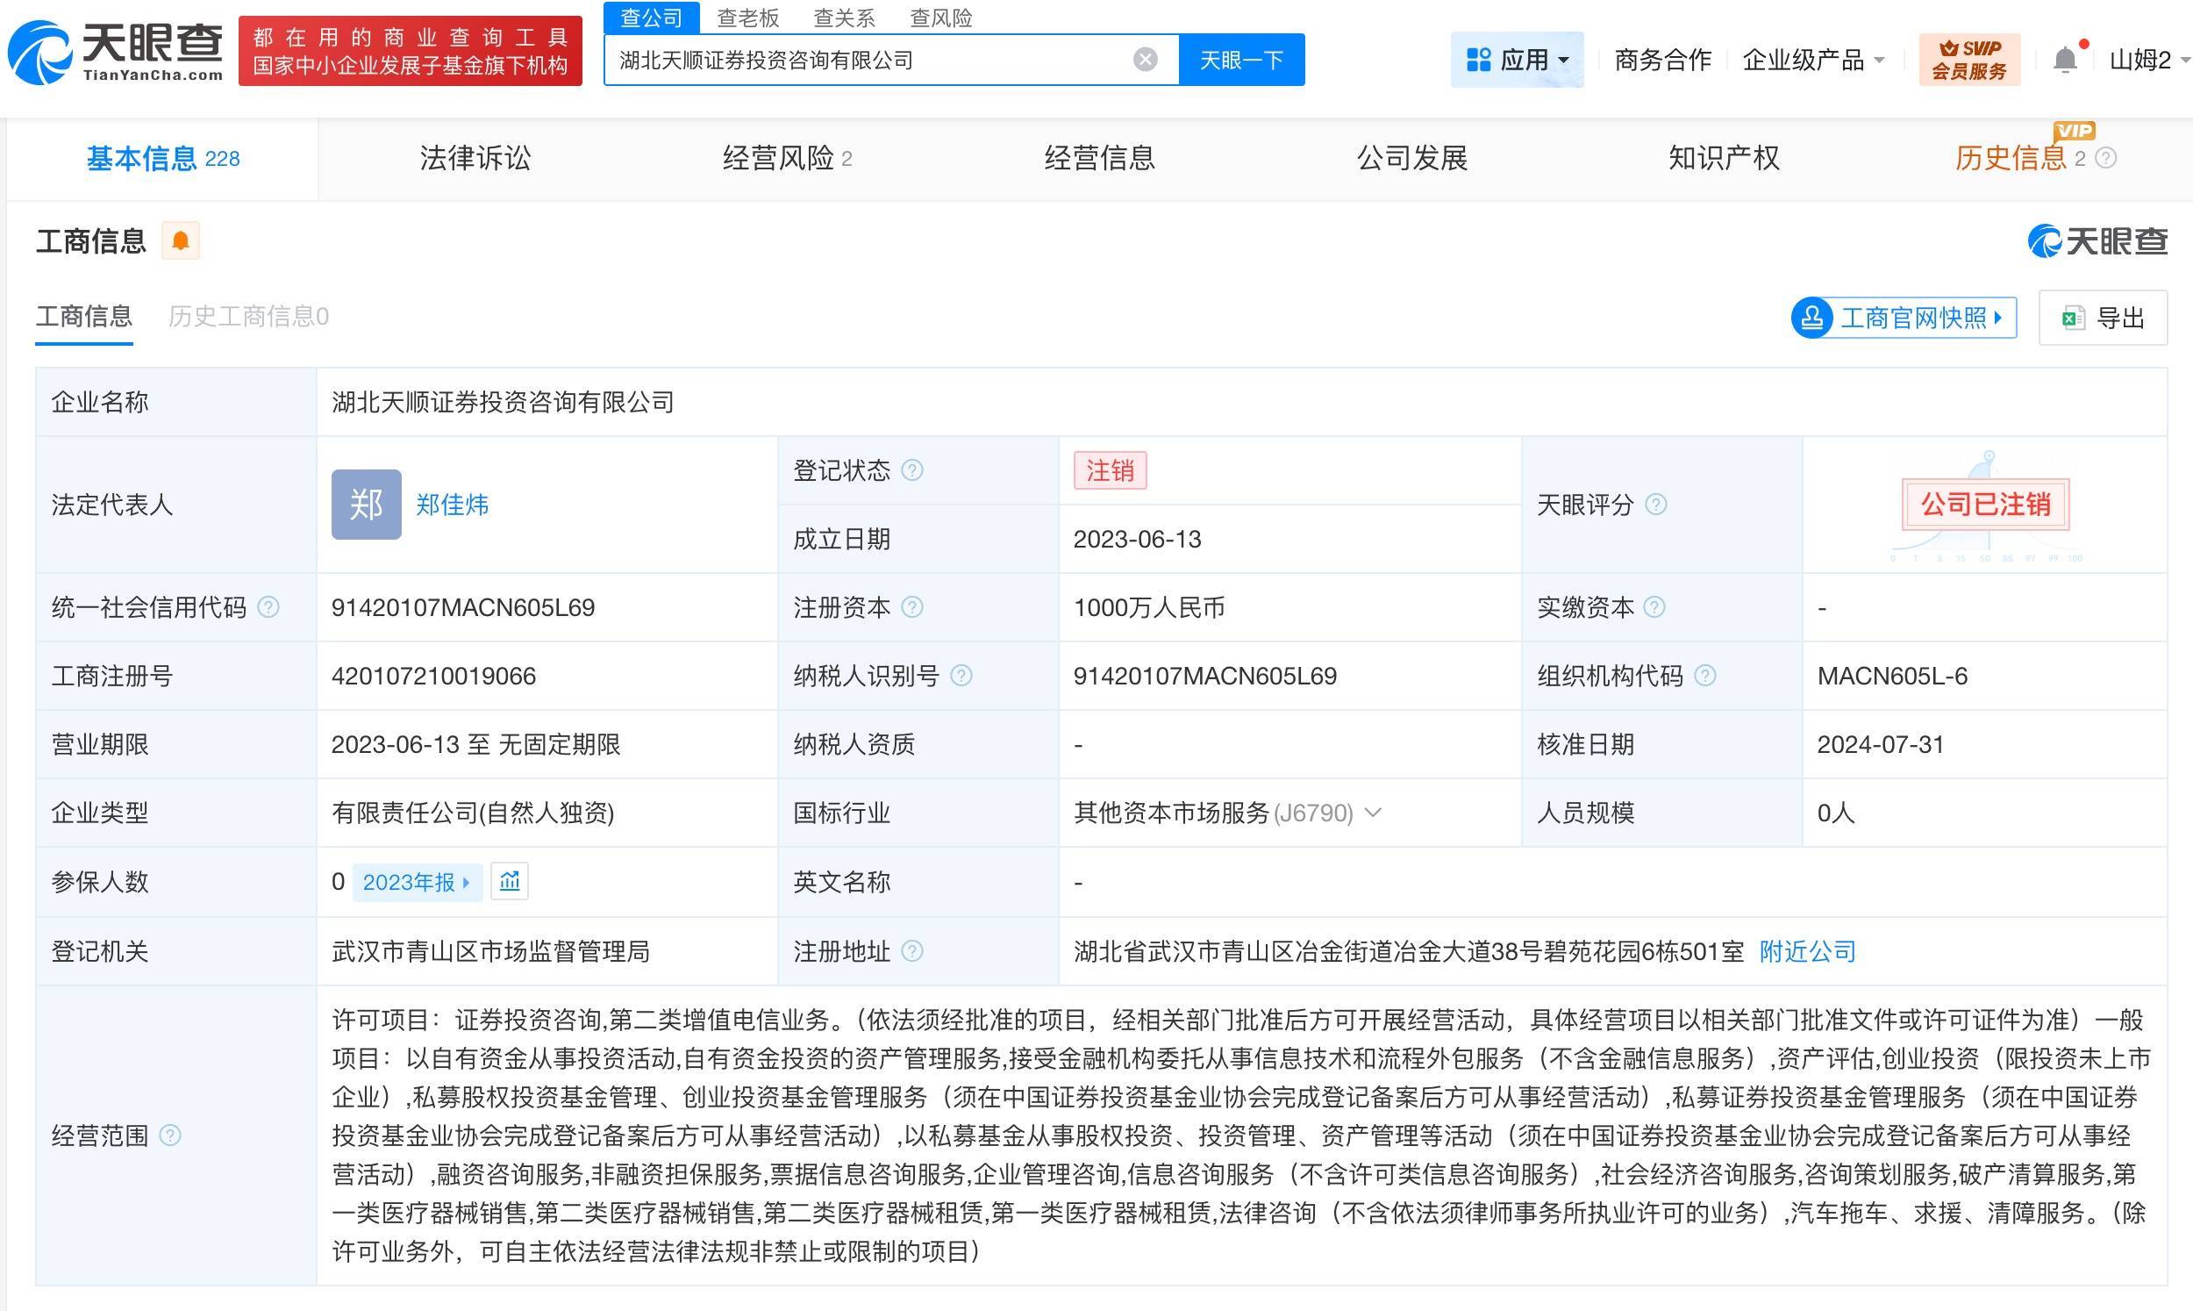Click the help icon beside 经营范围
This screenshot has height=1311, width=2193.
169,1135
